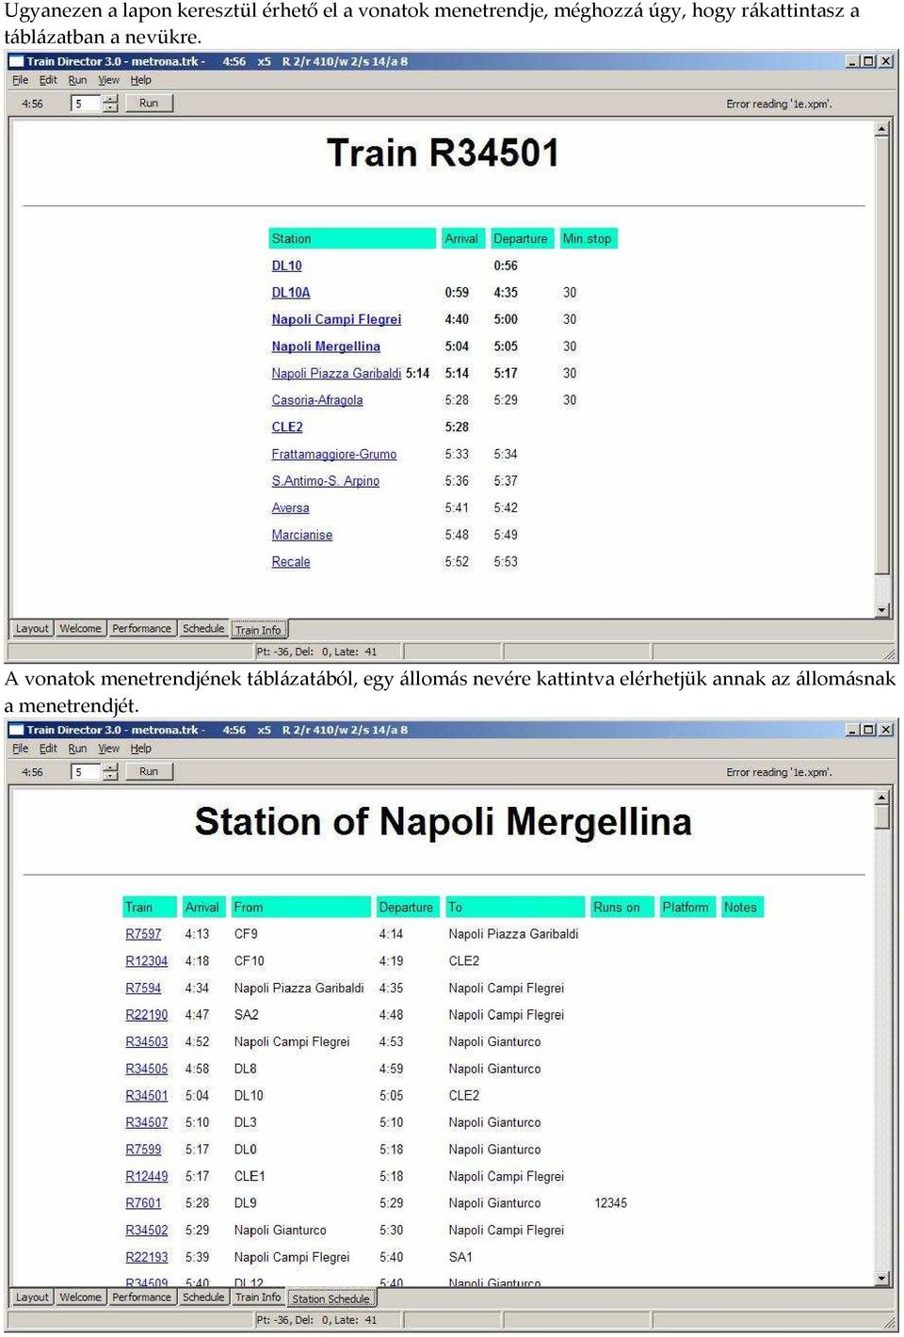
Task: Focus the speed multiplier field in the Train R34501 window
Action: point(87,104)
